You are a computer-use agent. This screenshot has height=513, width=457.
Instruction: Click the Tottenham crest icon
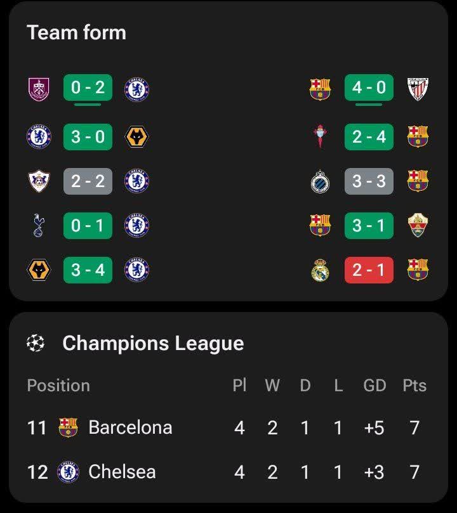pos(38,225)
